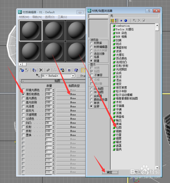The height and width of the screenshot is (183, 170).
Task: Click Put Material to Scene icon
Action: (27, 70)
